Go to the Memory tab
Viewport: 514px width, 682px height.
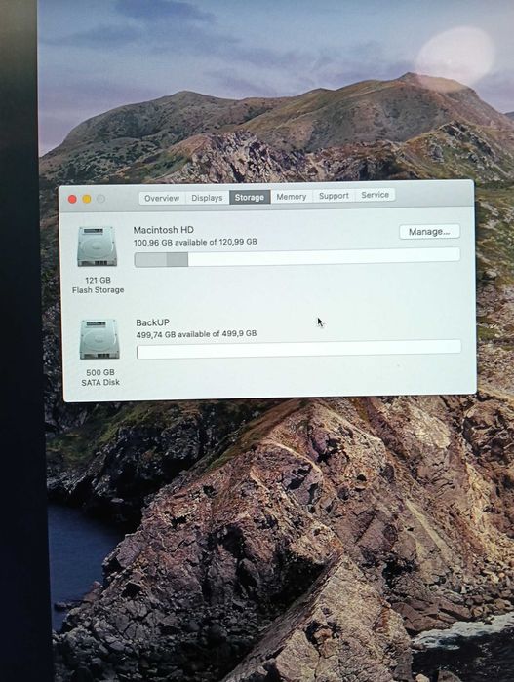tap(292, 197)
